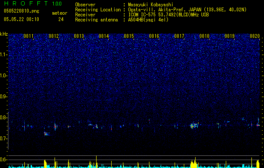Click the 0816 time marker
264x168 pixels.
tap(154, 36)
